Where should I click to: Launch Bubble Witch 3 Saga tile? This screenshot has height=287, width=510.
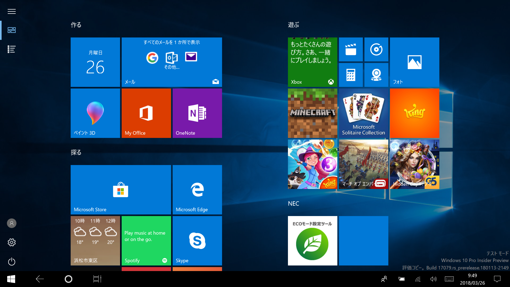coord(313,164)
